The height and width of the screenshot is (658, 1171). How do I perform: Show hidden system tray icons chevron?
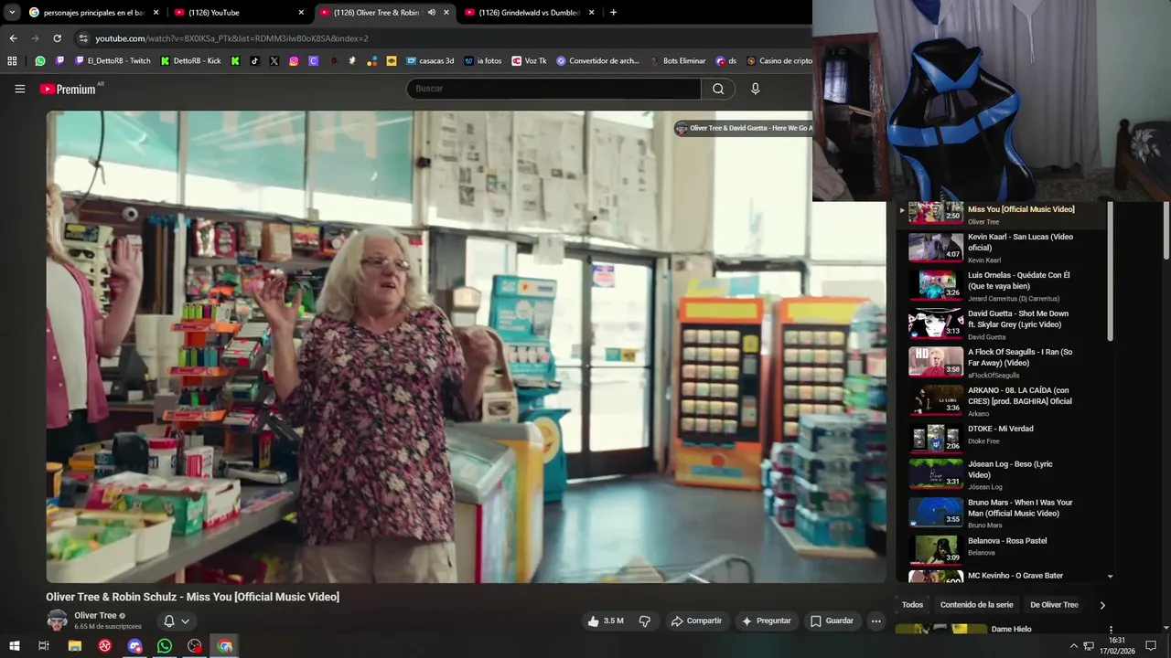[x=1074, y=646]
